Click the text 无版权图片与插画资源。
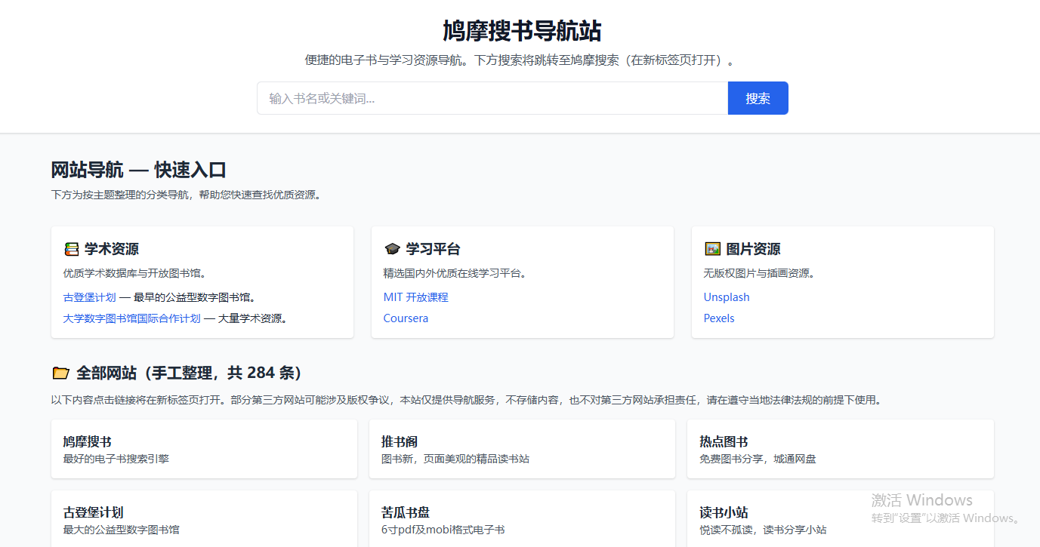 pos(760,273)
